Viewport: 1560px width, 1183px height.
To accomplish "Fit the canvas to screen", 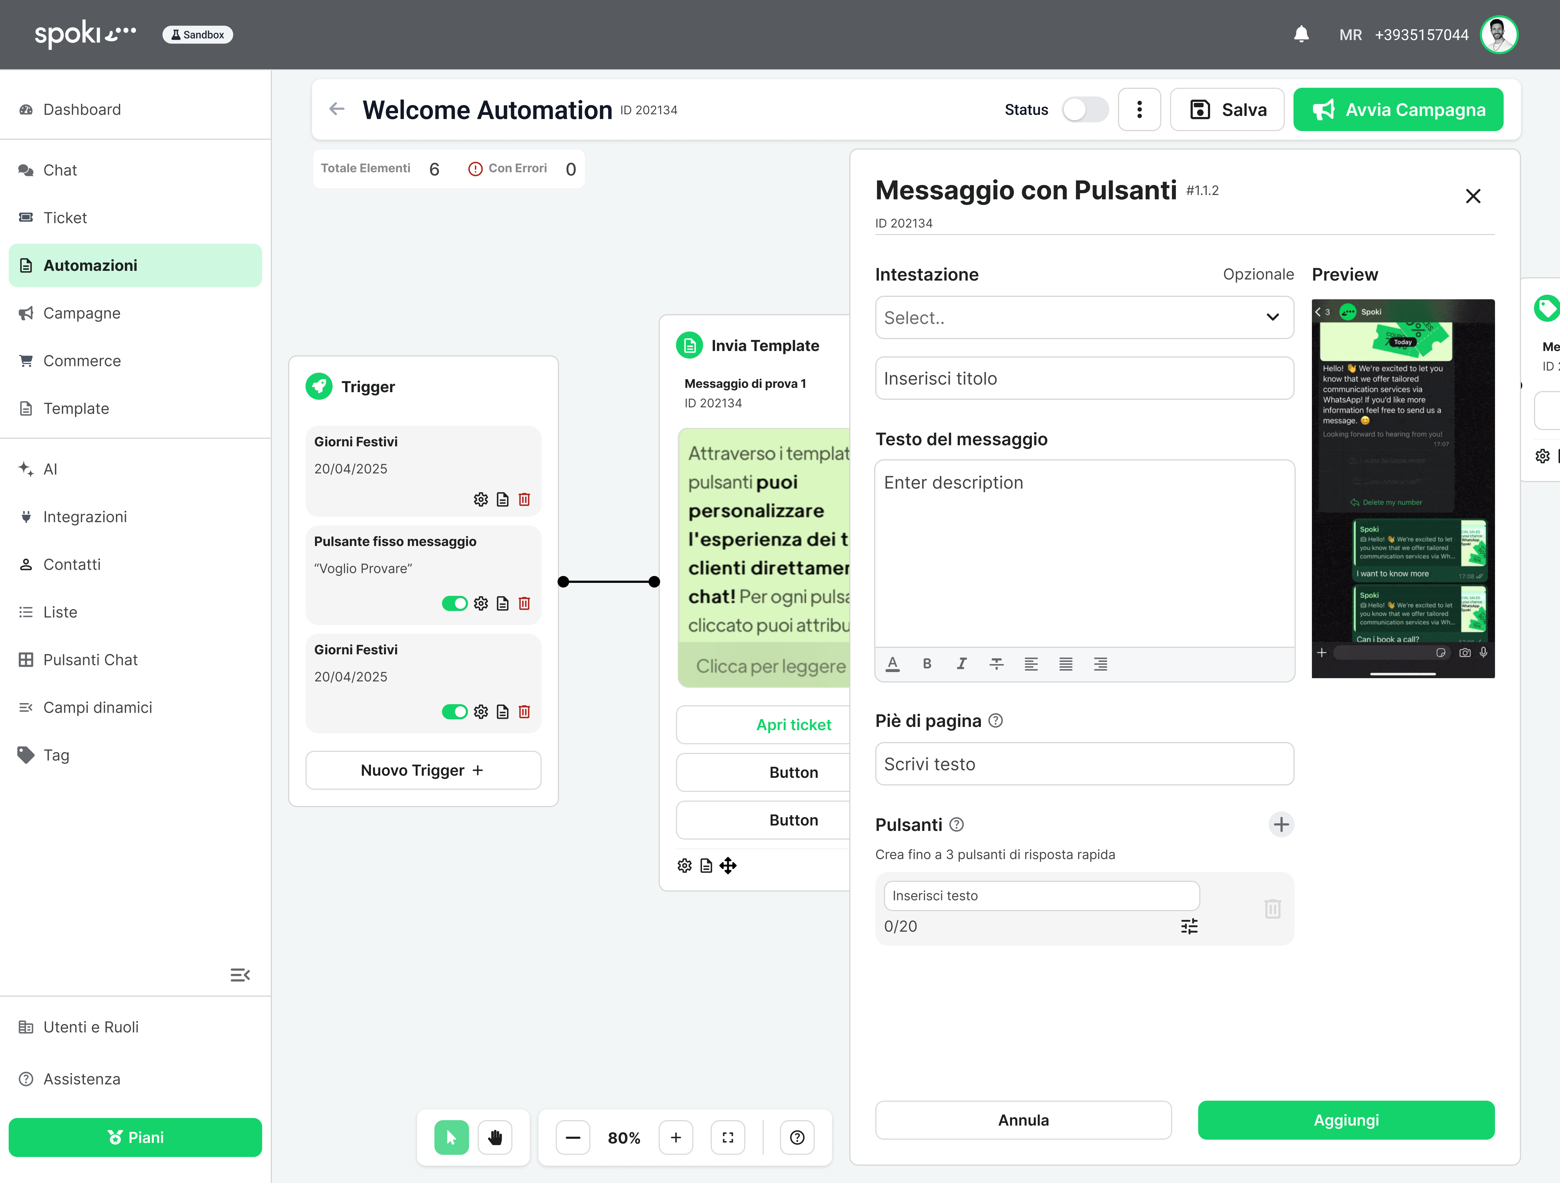I will 728,1137.
